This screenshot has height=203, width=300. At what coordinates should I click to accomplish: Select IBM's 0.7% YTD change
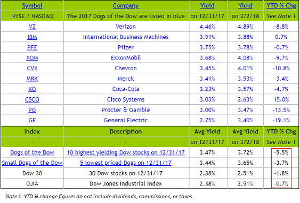pos(281,37)
